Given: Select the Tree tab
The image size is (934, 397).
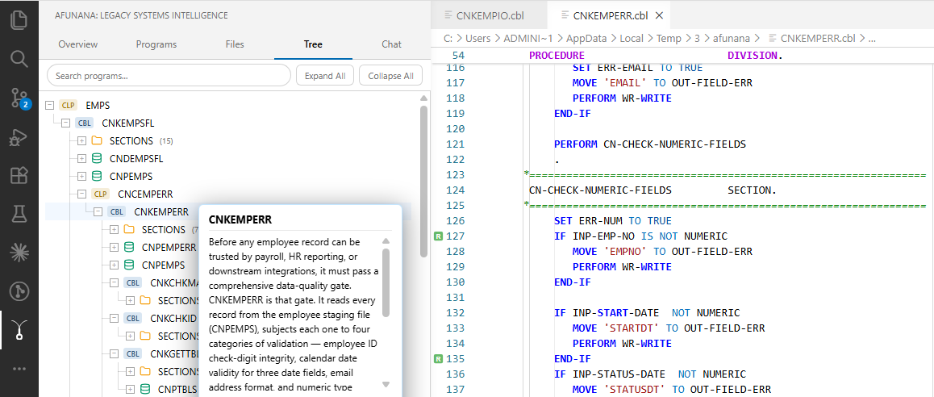Looking at the screenshot, I should click(313, 44).
